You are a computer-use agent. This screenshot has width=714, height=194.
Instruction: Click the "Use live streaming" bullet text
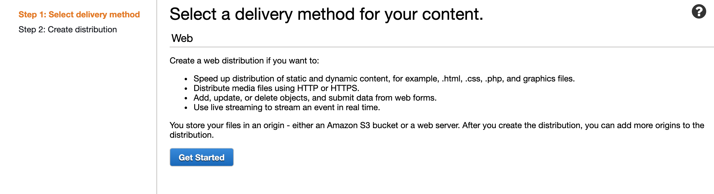tap(287, 107)
